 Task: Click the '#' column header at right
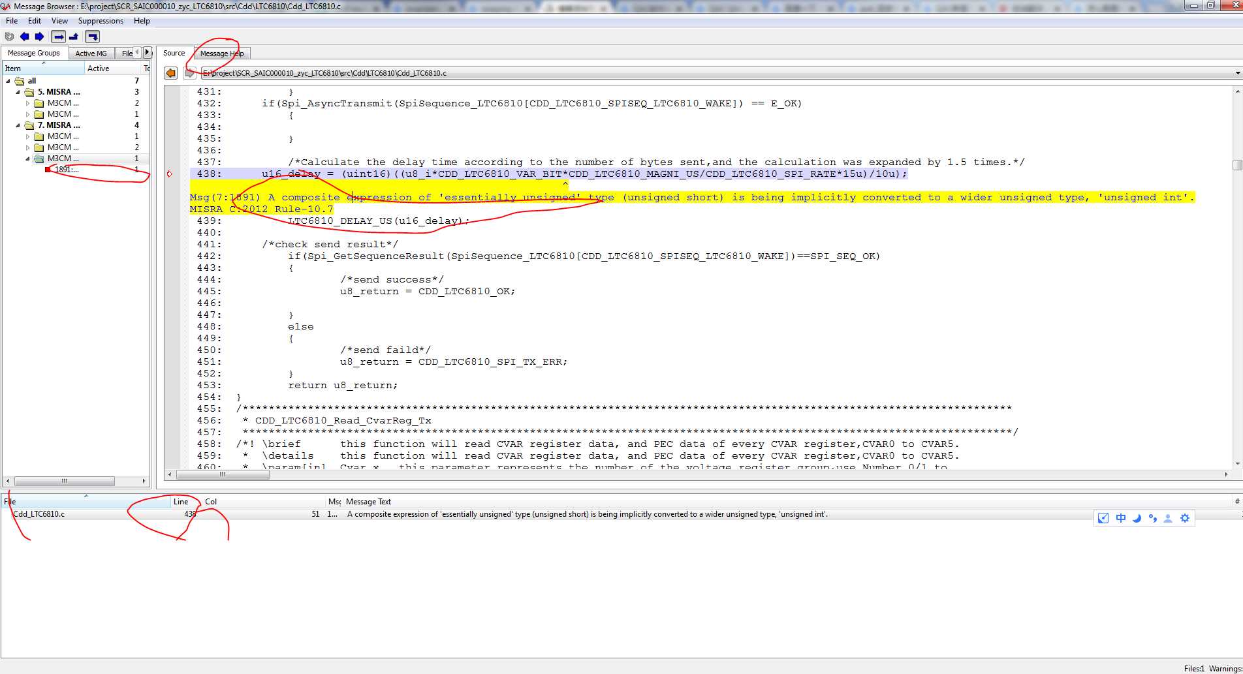tap(1237, 502)
